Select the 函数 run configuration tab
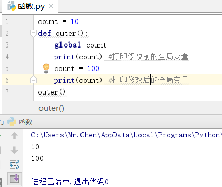Viewport: 222px width, 187px height. [x=20, y=122]
